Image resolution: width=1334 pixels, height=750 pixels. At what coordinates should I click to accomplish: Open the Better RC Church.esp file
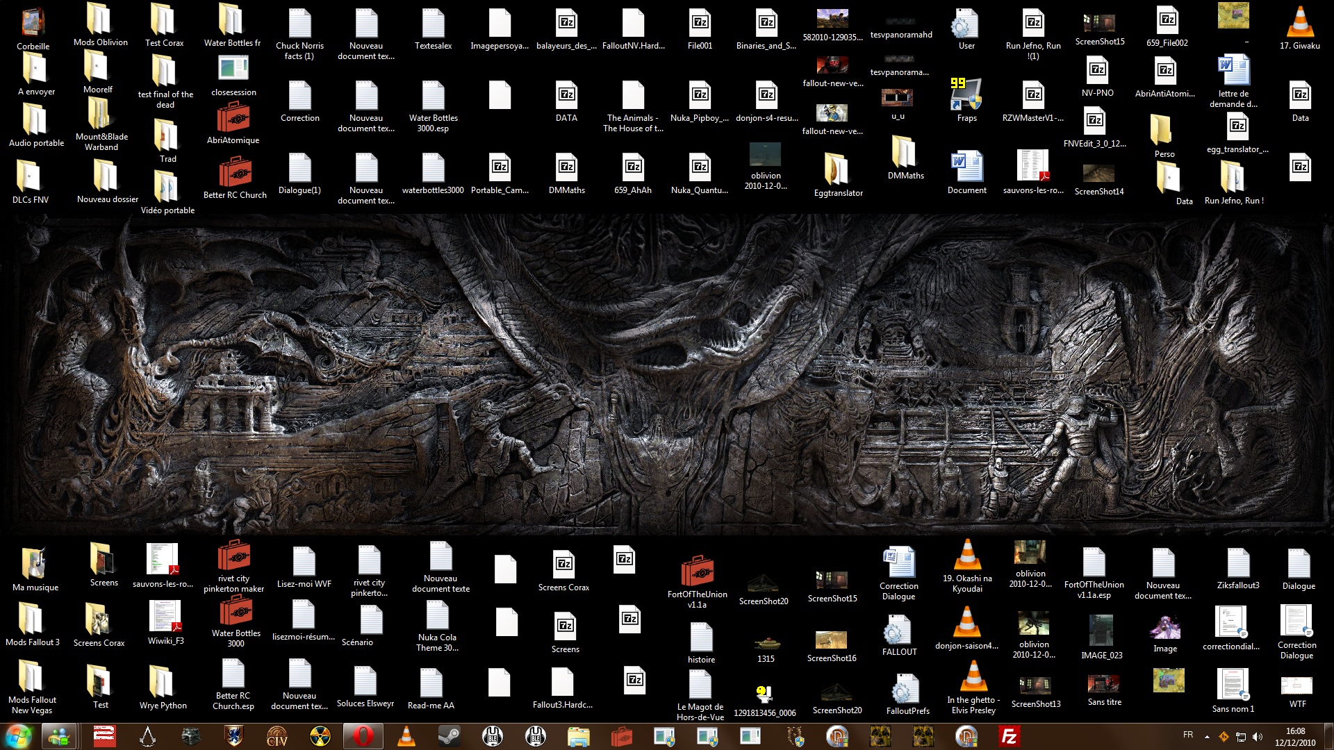pos(233,685)
